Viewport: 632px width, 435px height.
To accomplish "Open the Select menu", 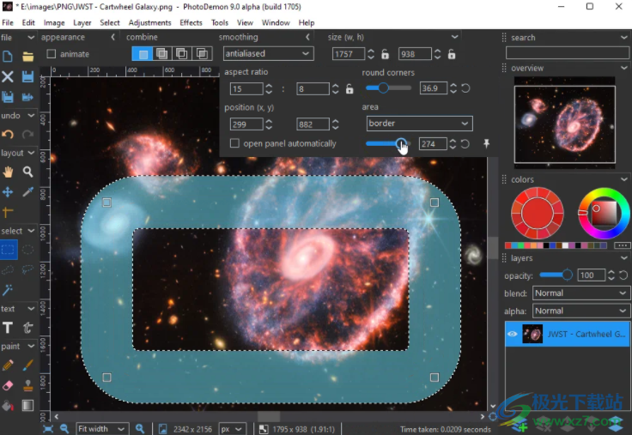I will tap(110, 22).
